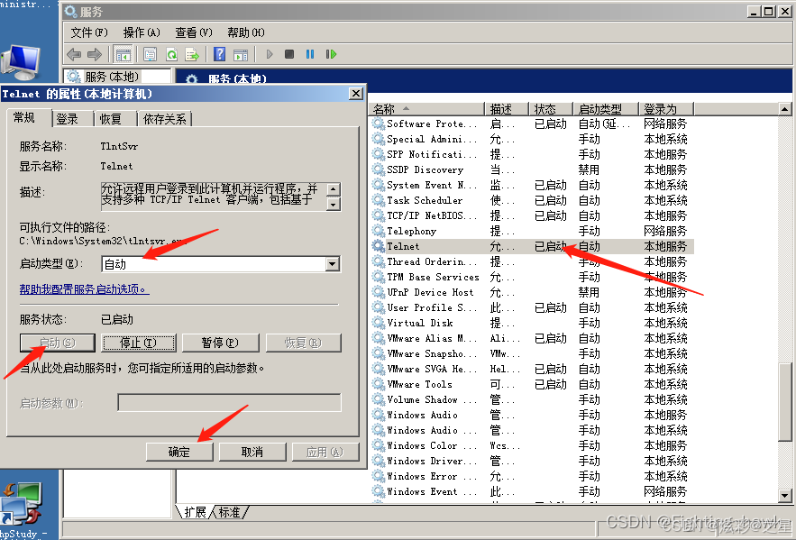Select the System Event N... service row
This screenshot has height=540, width=796.
pyautogui.click(x=532, y=185)
